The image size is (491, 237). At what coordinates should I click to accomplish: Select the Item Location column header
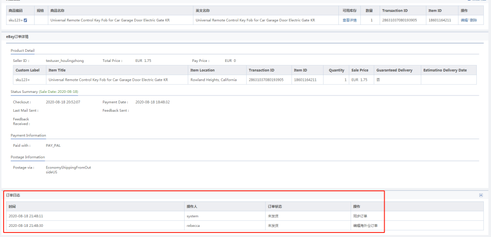[x=203, y=70]
